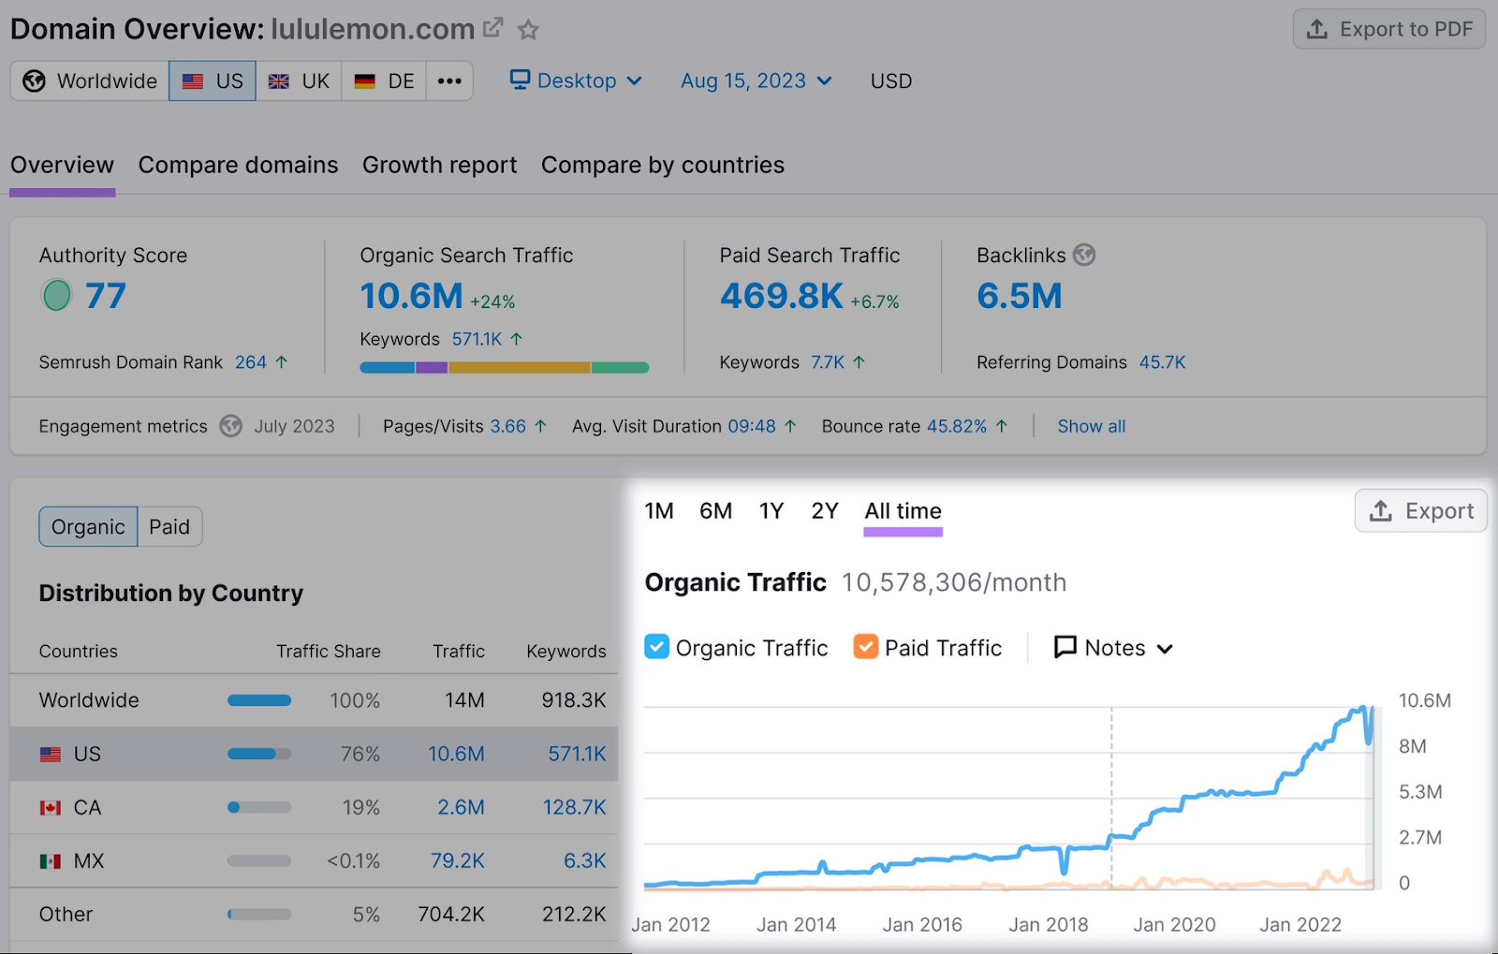This screenshot has width=1498, height=954.
Task: Click the US traffic share bar
Action: (259, 754)
